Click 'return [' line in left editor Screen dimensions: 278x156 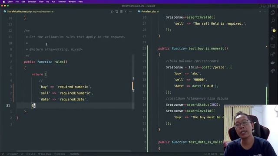tap(39, 74)
